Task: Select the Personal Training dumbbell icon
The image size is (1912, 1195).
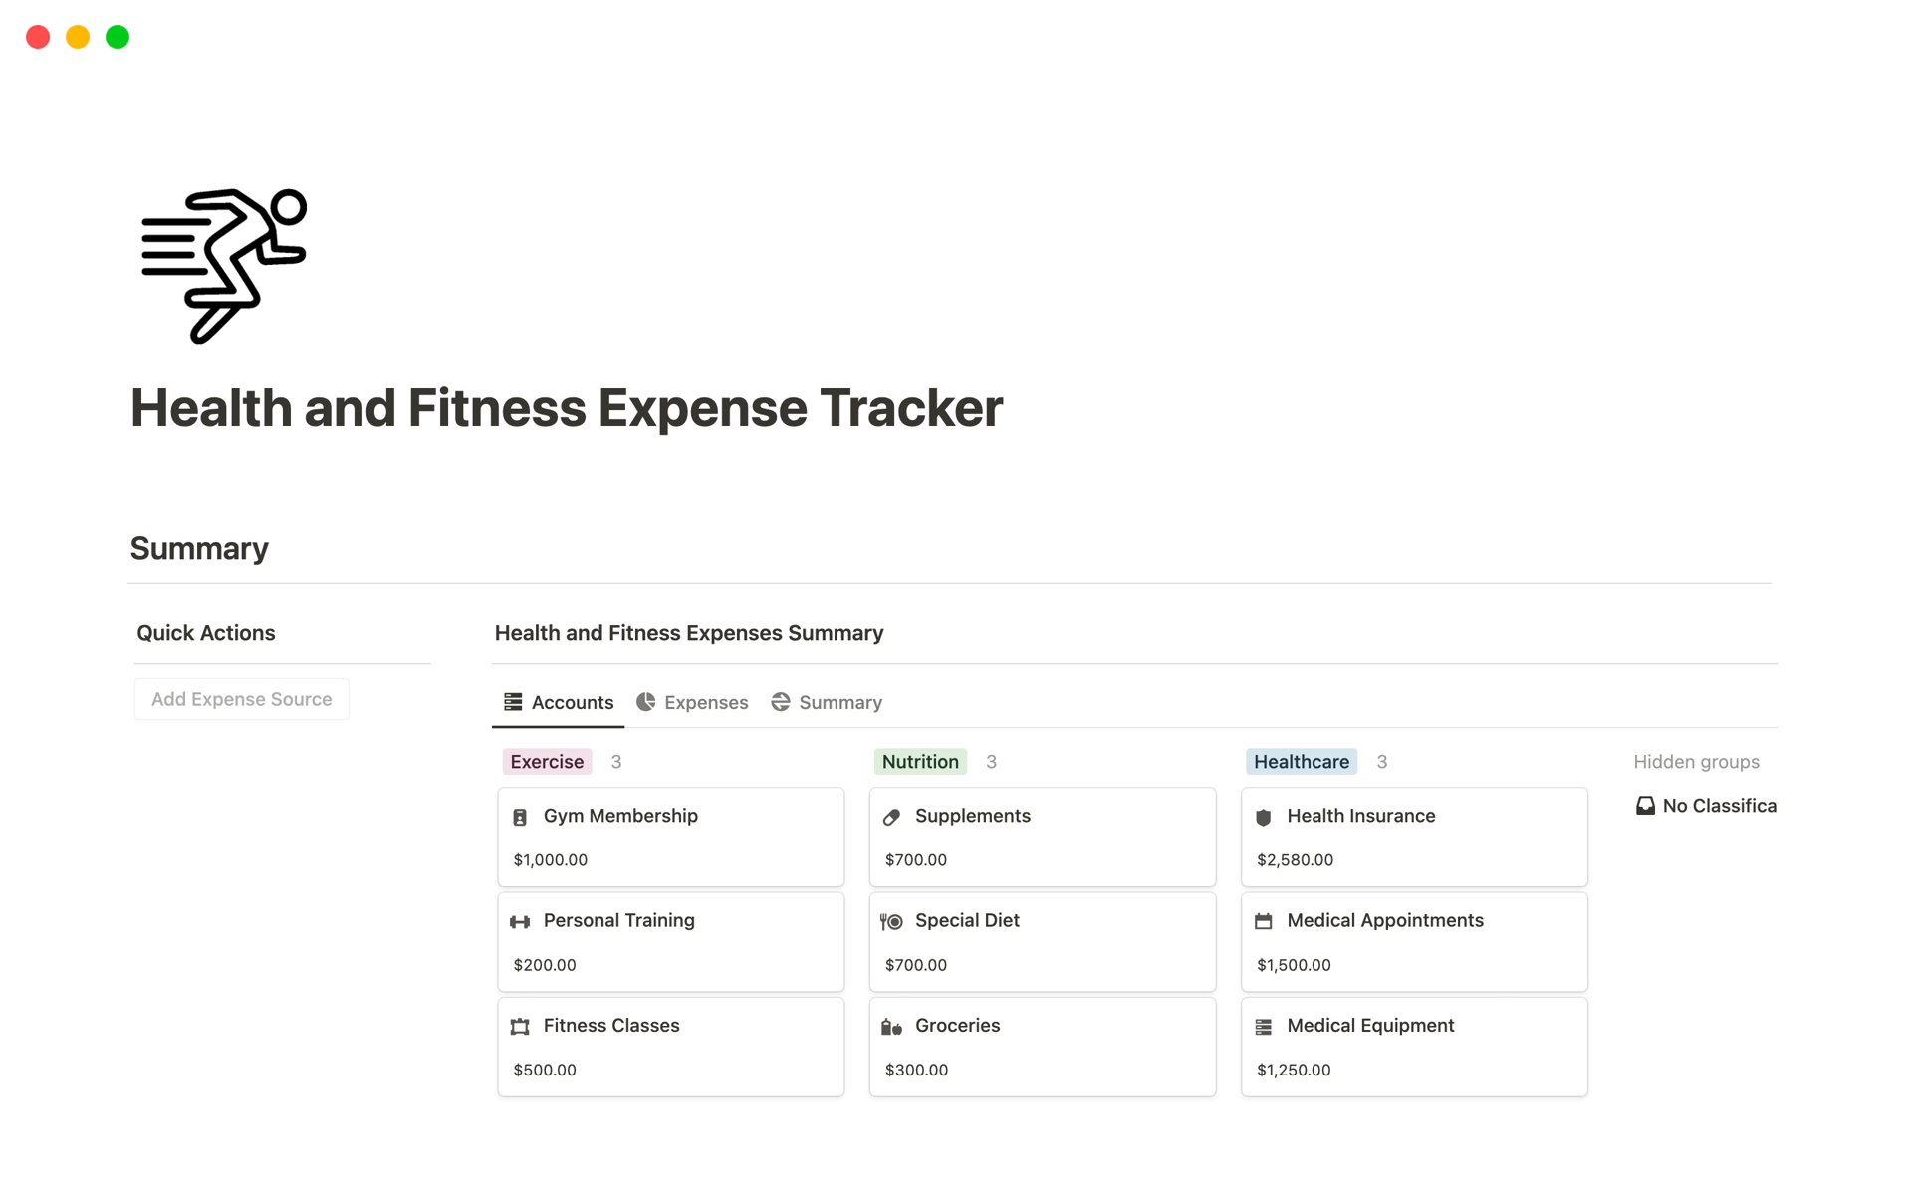Action: click(520, 921)
